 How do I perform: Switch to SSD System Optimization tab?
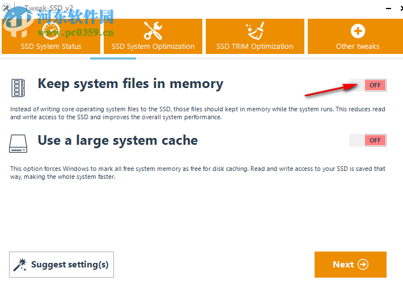click(153, 36)
